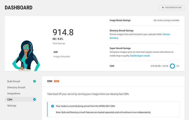
Task: Click the orange Beta badge
Action: click(56, 81)
